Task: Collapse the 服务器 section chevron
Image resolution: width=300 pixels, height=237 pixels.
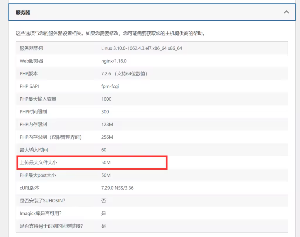Action: tap(286, 12)
